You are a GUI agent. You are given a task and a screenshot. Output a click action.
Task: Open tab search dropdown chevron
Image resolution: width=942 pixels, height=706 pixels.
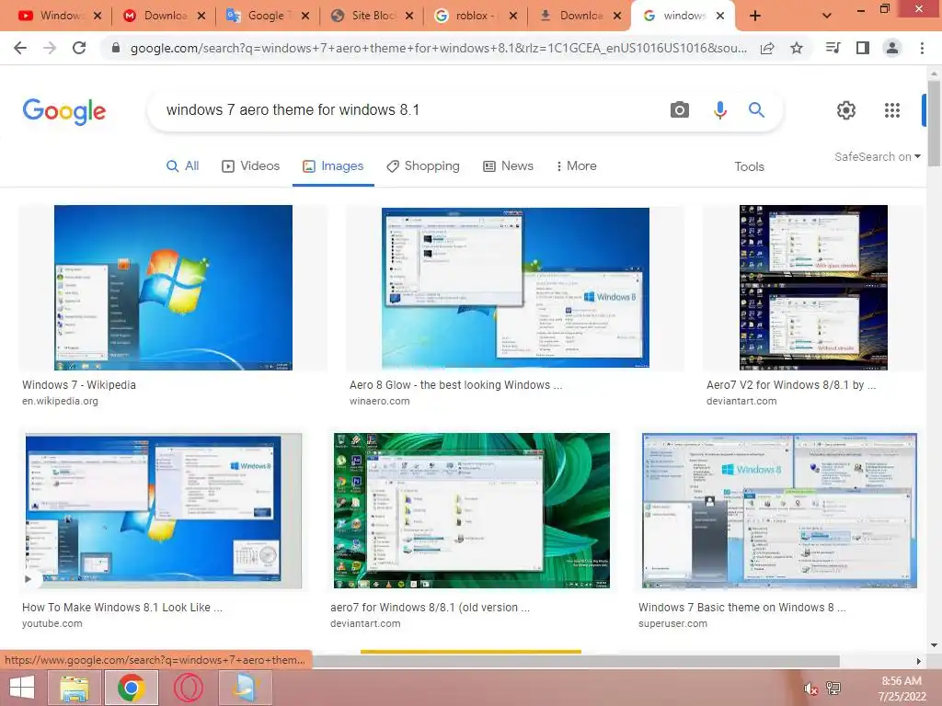[827, 16]
